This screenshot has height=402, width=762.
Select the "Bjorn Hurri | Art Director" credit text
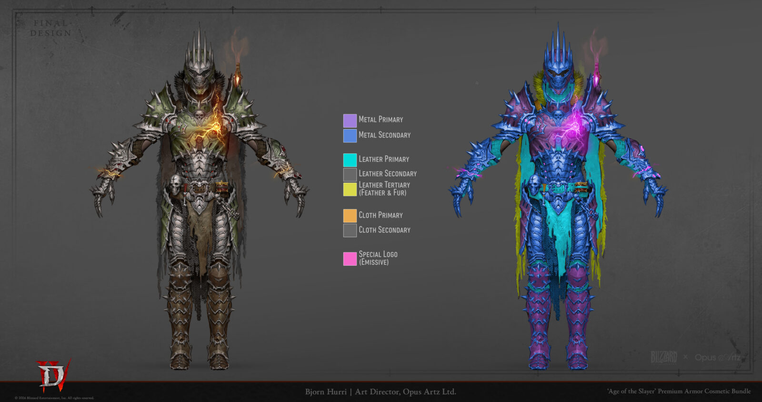click(x=381, y=392)
